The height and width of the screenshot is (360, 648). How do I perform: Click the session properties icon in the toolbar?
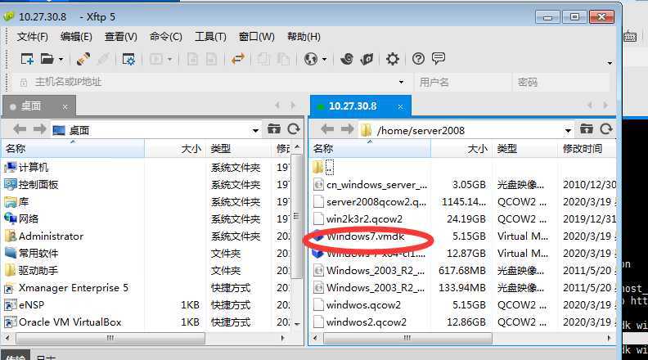coord(128,59)
